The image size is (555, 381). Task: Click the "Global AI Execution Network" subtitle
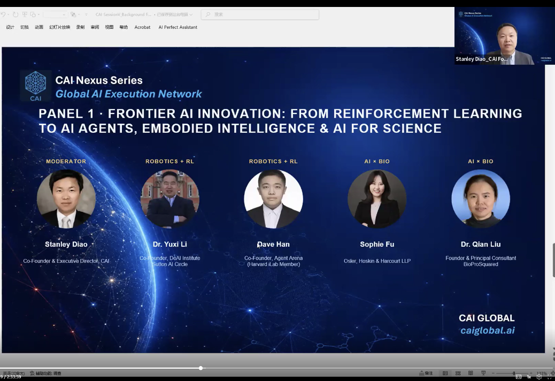[128, 94]
